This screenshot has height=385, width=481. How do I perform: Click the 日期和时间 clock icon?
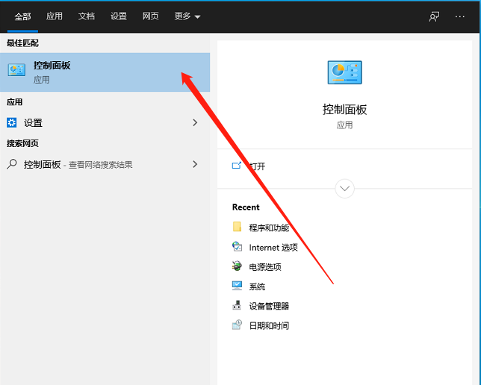click(x=237, y=325)
